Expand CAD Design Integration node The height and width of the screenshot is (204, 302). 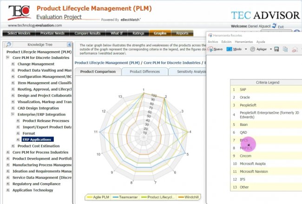[x=13, y=108]
